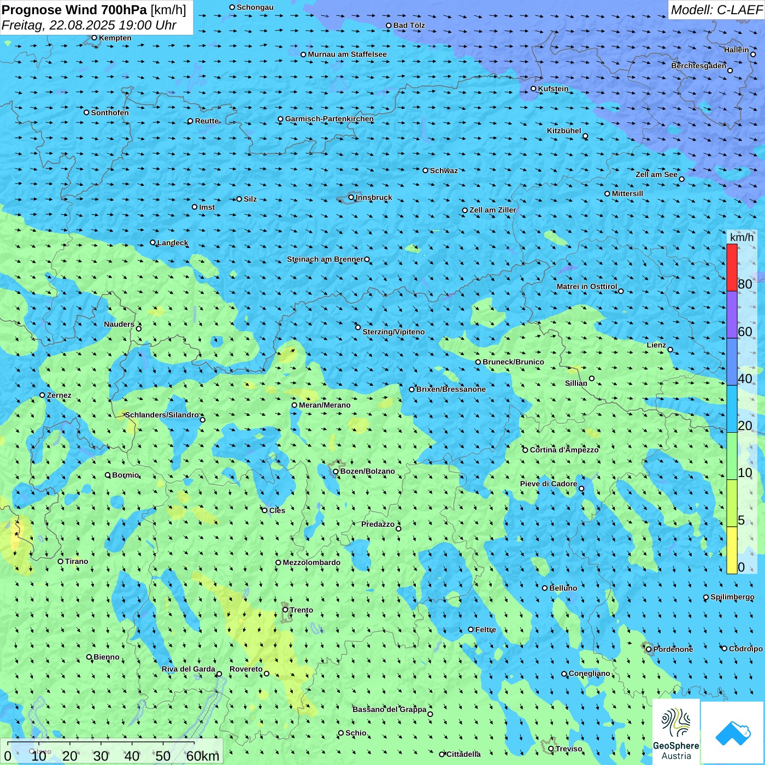Click the Tirano label
Image resolution: width=765 pixels, height=765 pixels.
[76, 561]
